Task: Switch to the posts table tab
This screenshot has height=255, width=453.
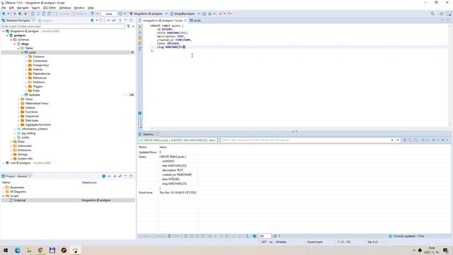Action: click(195, 21)
